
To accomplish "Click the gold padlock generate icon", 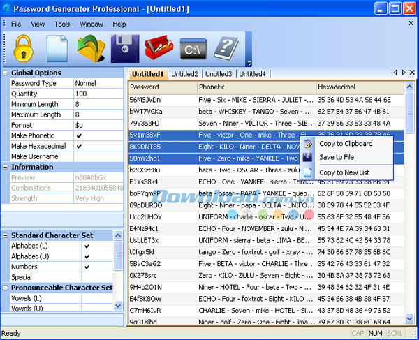I will click(x=24, y=49).
